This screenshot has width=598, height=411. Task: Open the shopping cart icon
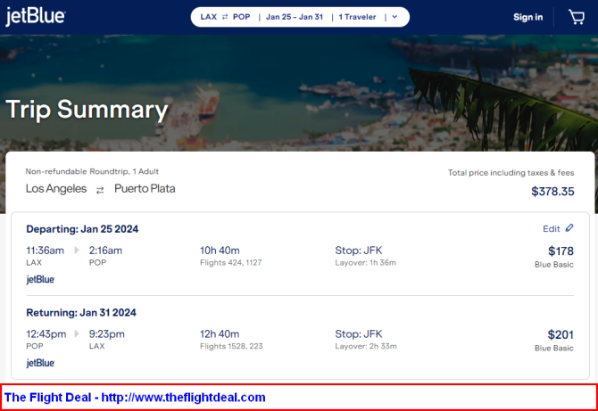coord(577,17)
